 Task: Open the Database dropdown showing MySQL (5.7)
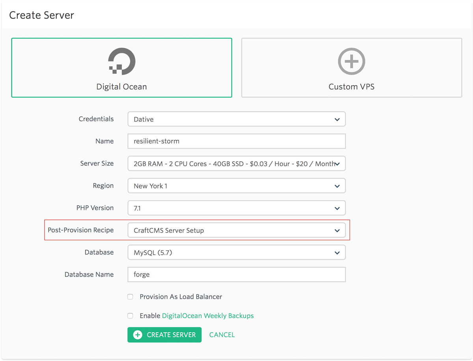tap(236, 253)
